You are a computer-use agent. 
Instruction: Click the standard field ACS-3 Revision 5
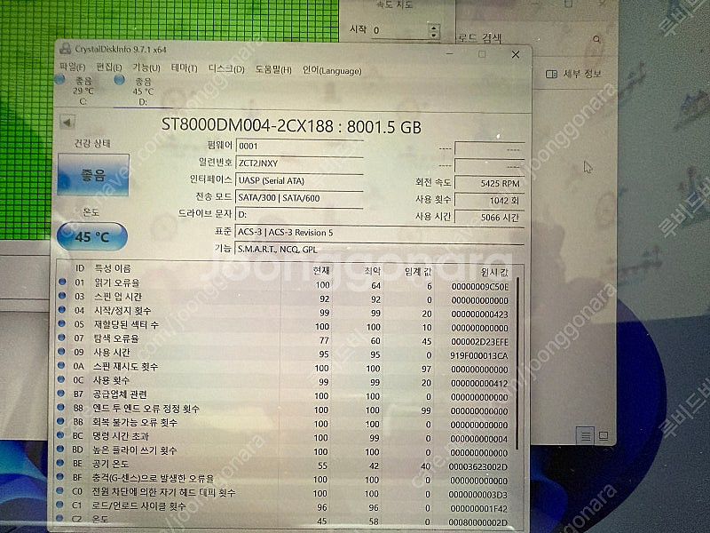(380, 232)
